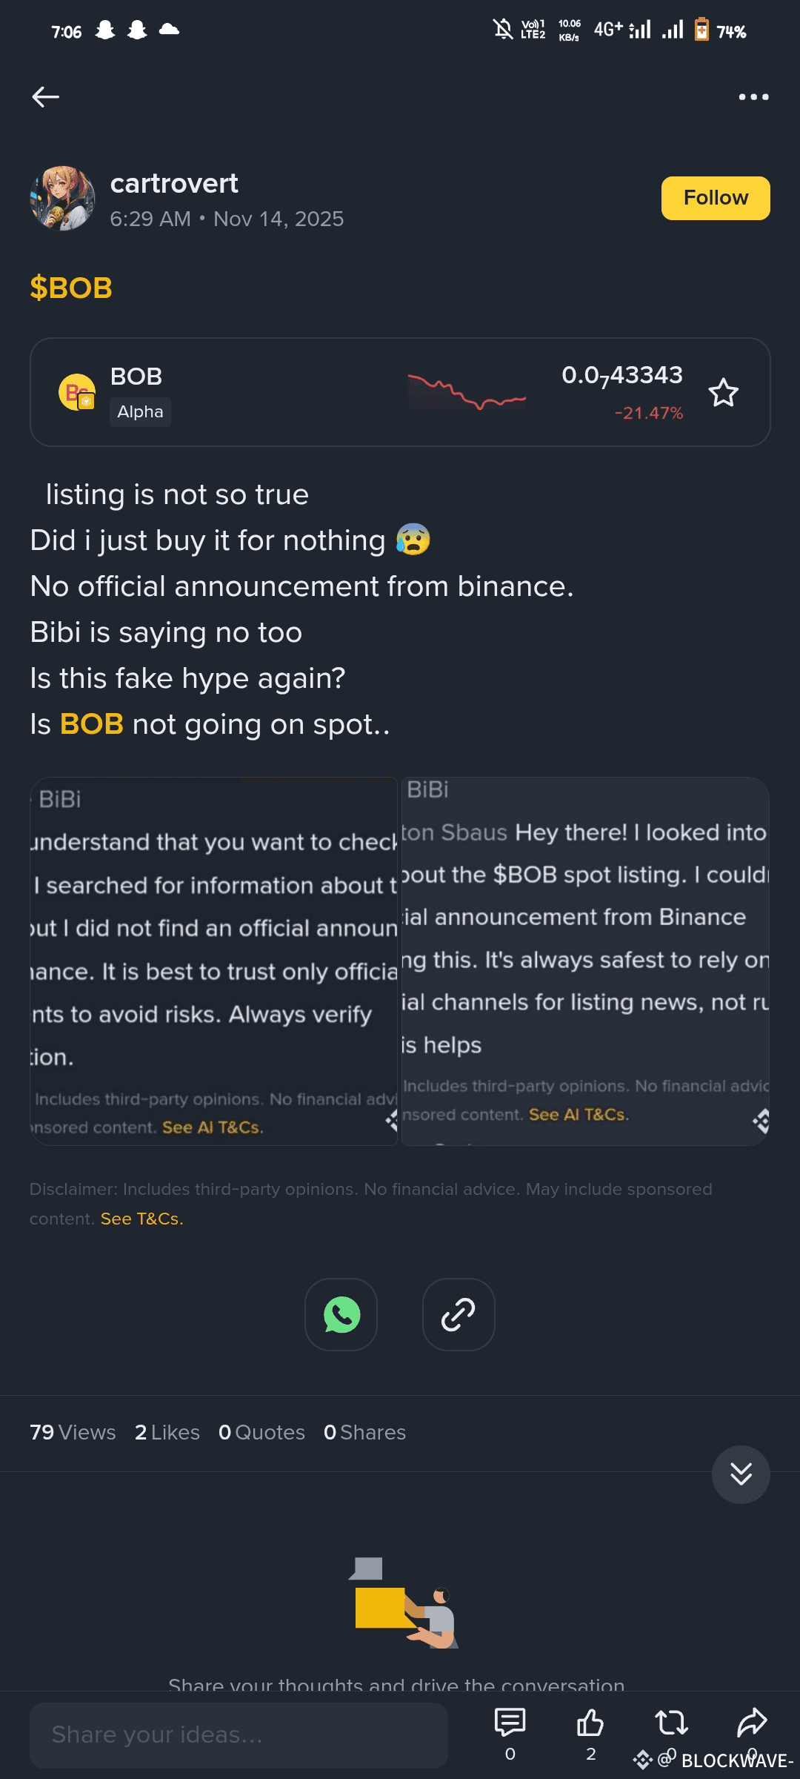This screenshot has width=800, height=1779.
Task: Repost using the quote arrows icon
Action: click(671, 1723)
